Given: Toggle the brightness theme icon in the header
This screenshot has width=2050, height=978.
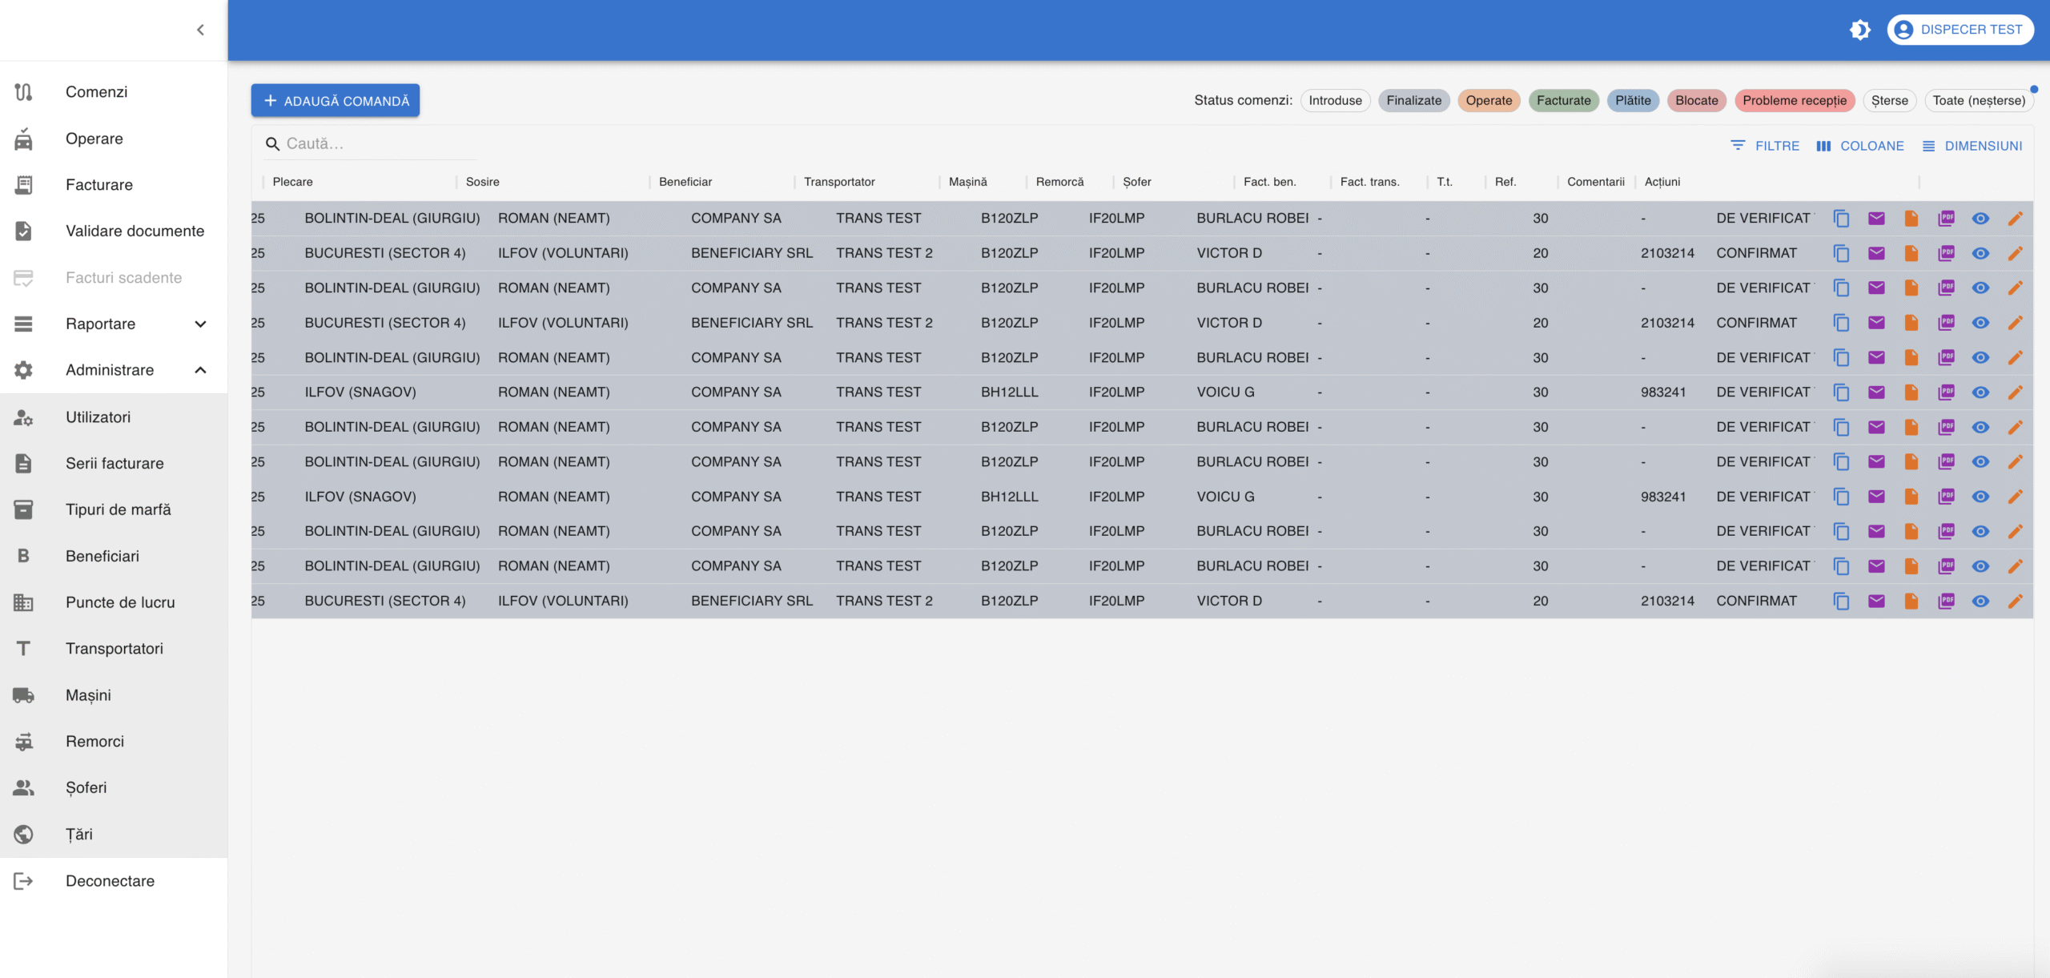Looking at the screenshot, I should (1859, 30).
